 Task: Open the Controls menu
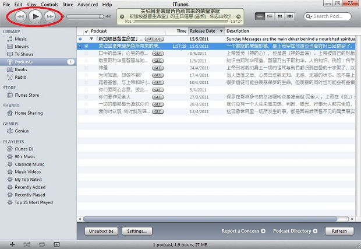coord(49,5)
